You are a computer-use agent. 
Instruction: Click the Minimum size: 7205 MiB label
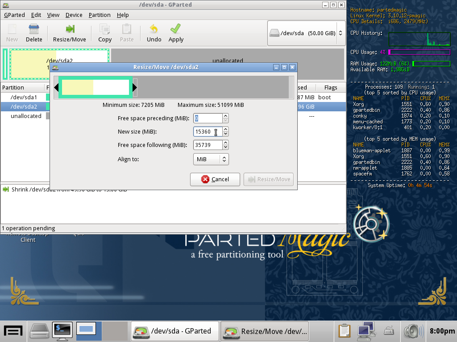(x=133, y=105)
